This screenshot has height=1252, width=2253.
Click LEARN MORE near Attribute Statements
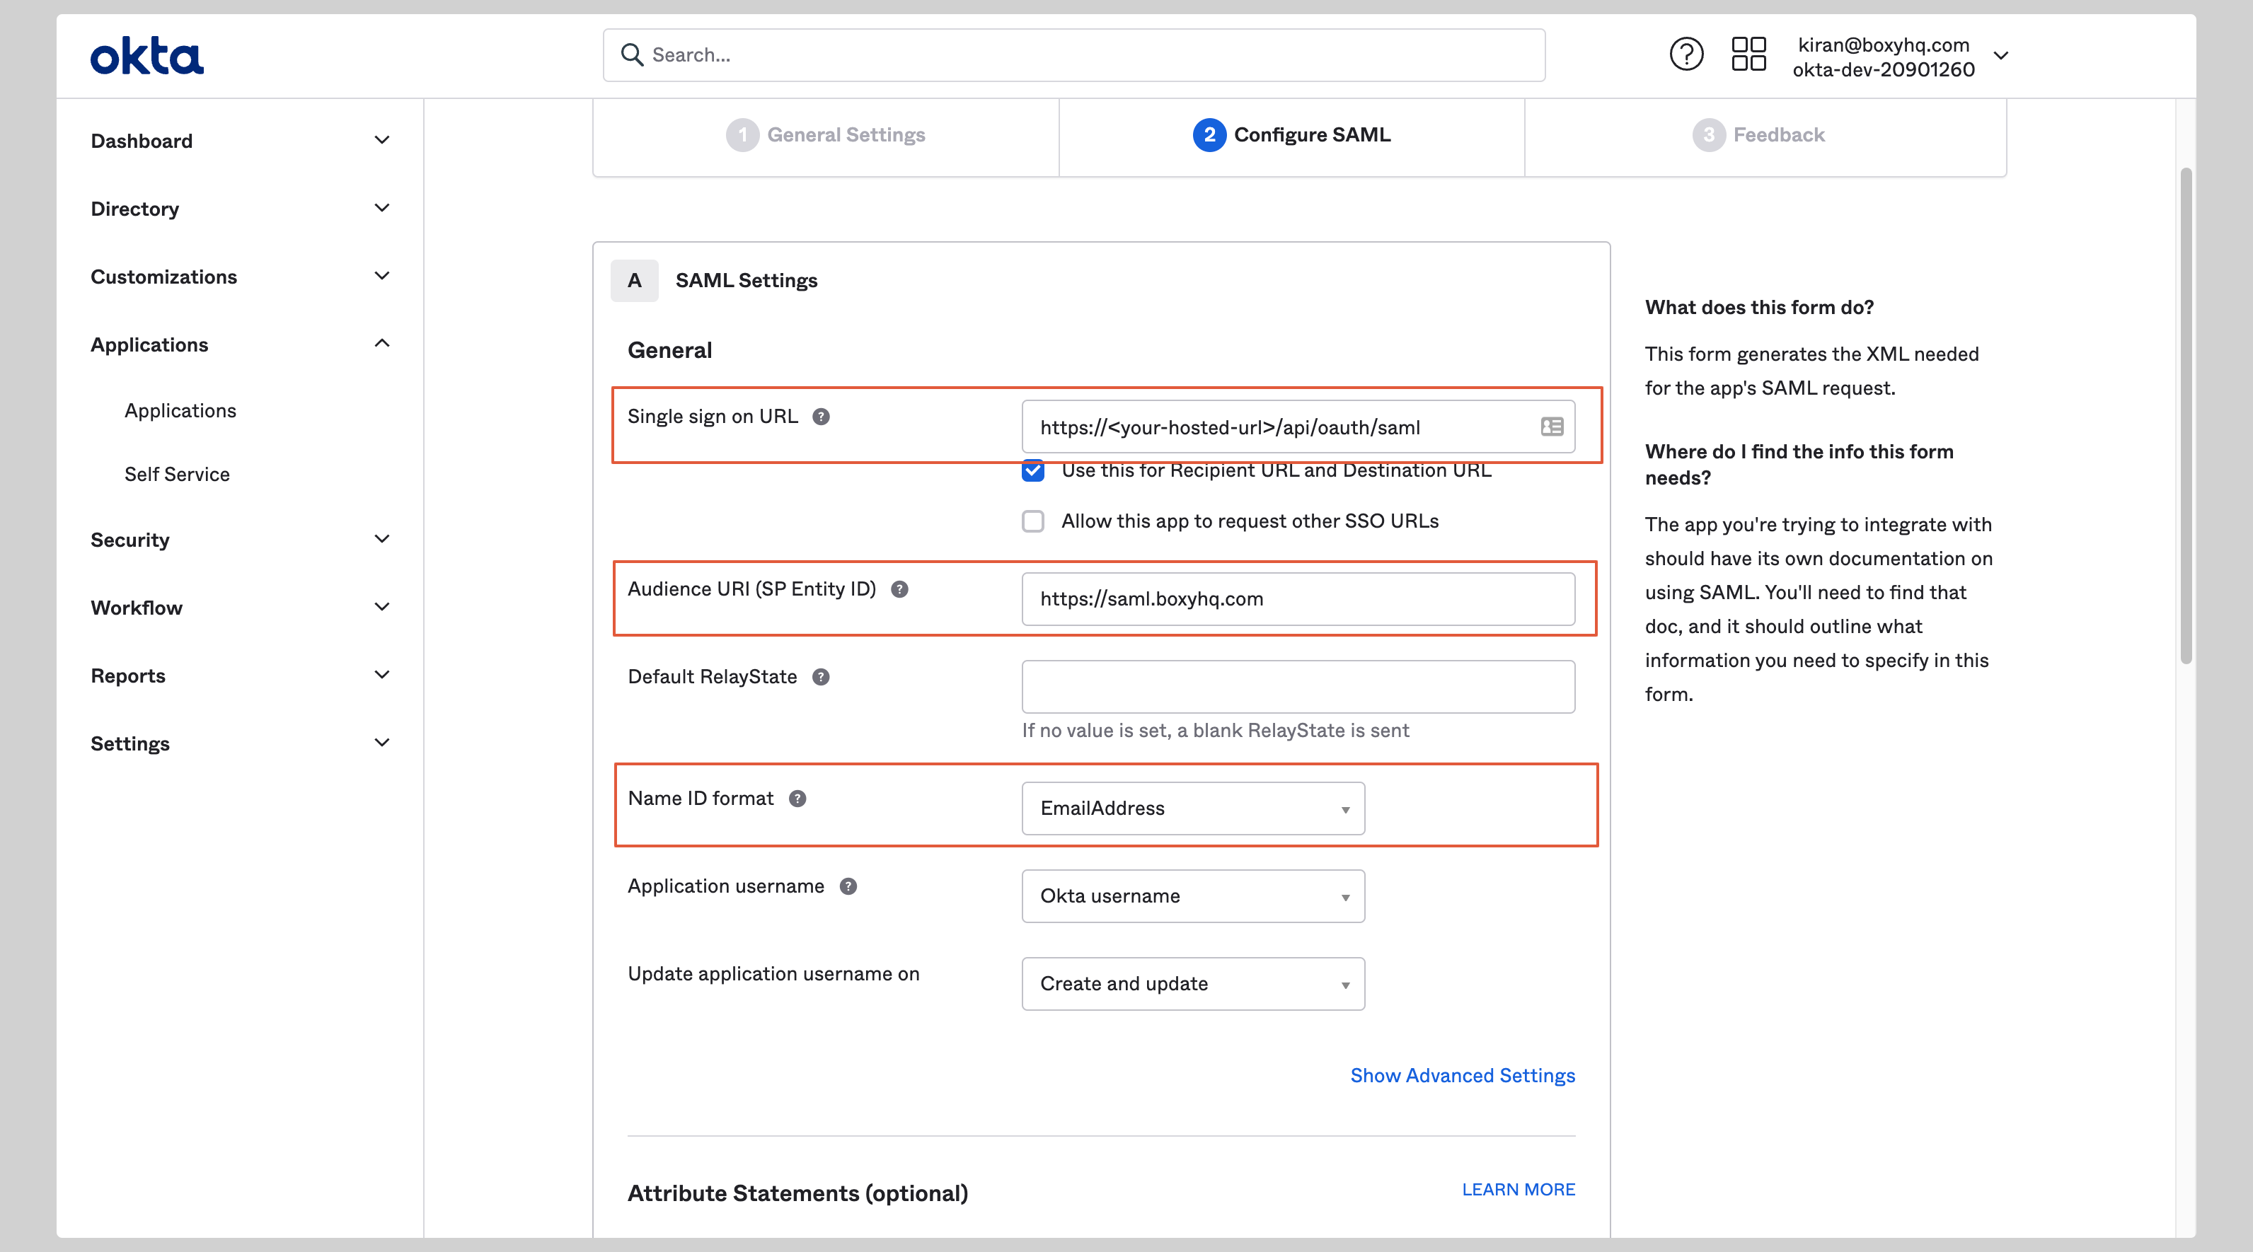pyautogui.click(x=1519, y=1189)
